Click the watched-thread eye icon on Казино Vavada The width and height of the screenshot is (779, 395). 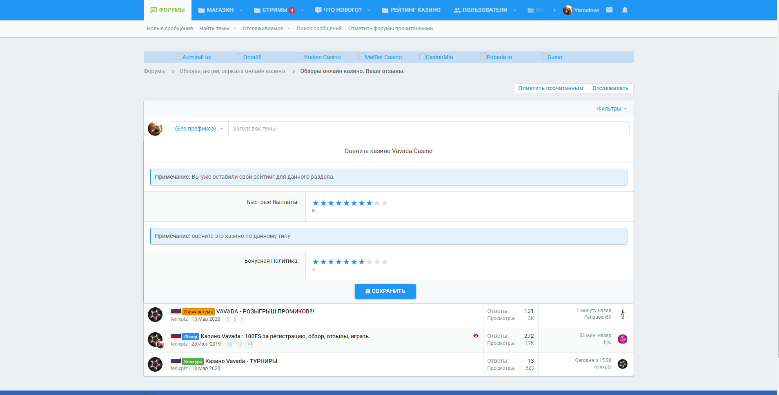click(x=476, y=336)
